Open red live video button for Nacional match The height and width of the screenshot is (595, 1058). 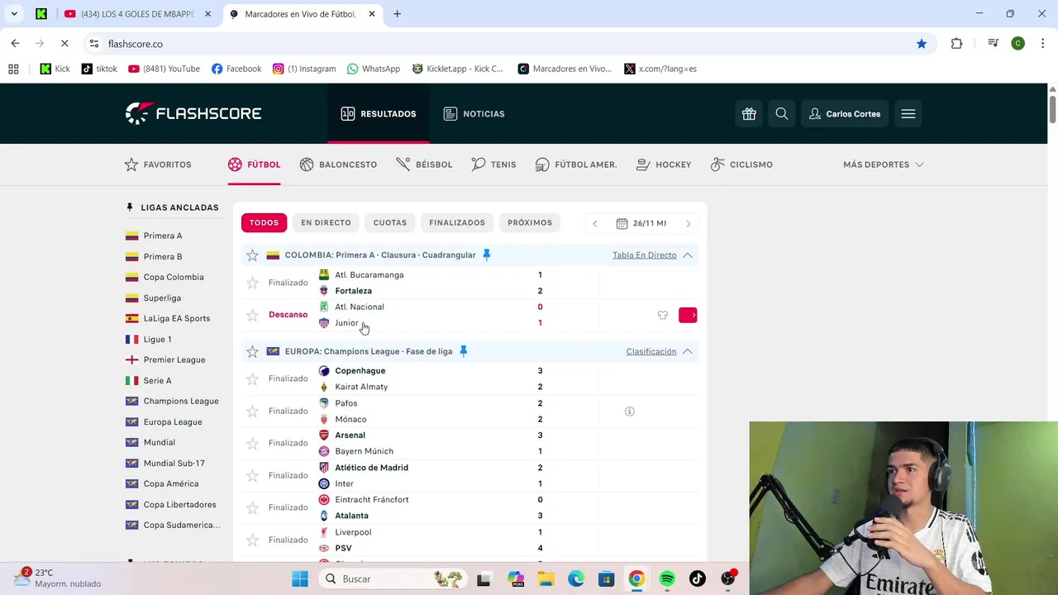tap(688, 315)
